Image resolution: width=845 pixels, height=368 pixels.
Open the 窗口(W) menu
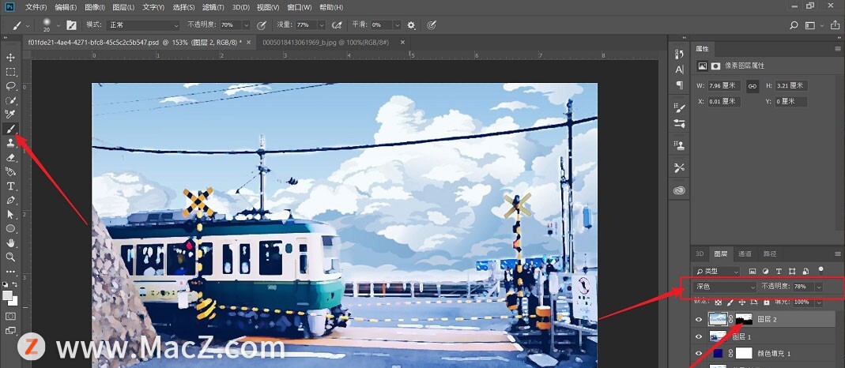point(300,8)
